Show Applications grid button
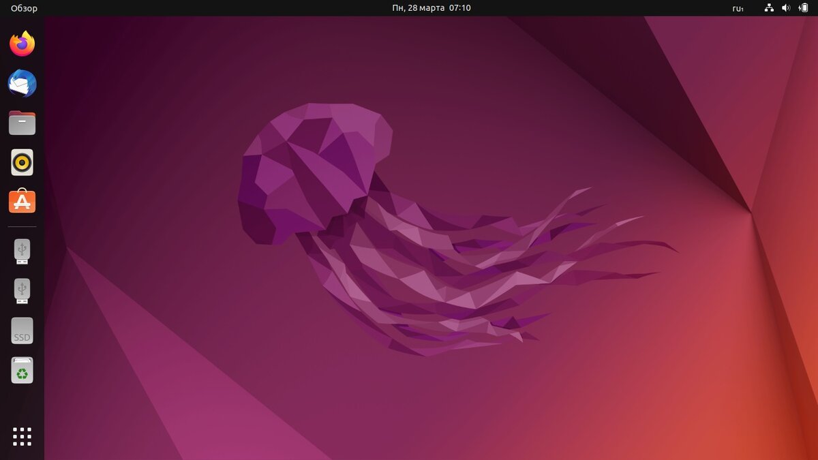 click(x=22, y=437)
